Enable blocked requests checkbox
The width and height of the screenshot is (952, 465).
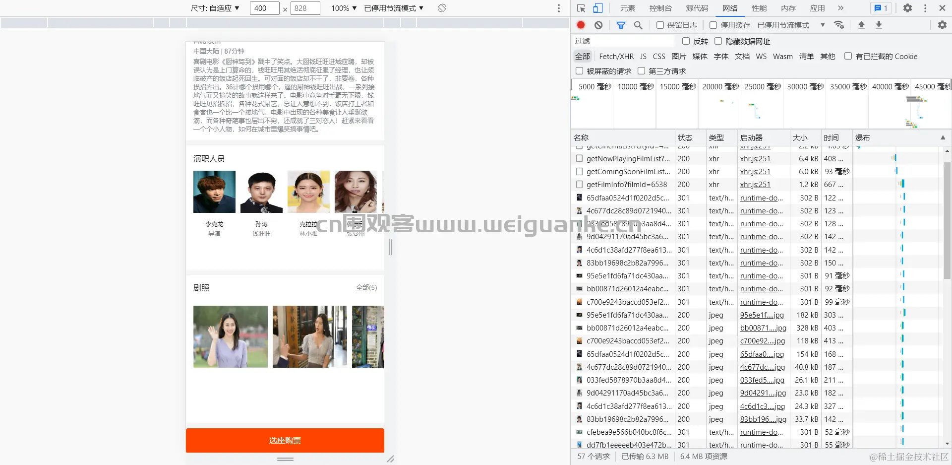[579, 71]
